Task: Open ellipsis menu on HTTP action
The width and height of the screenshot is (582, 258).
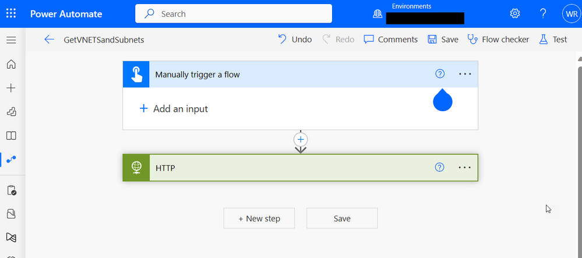Action: click(x=465, y=167)
